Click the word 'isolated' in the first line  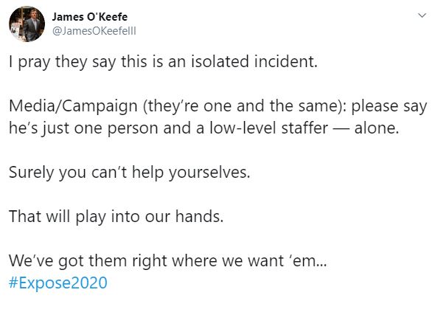coord(220,61)
